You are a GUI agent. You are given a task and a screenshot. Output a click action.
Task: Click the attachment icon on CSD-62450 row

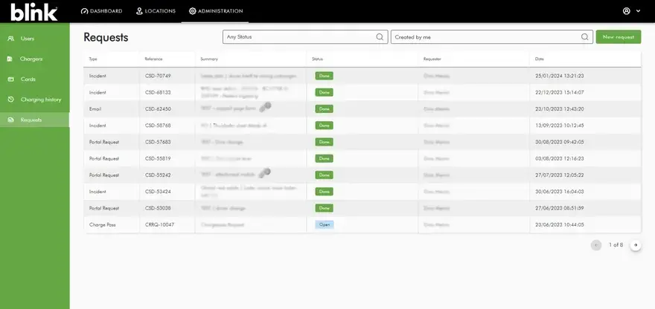[265, 107]
